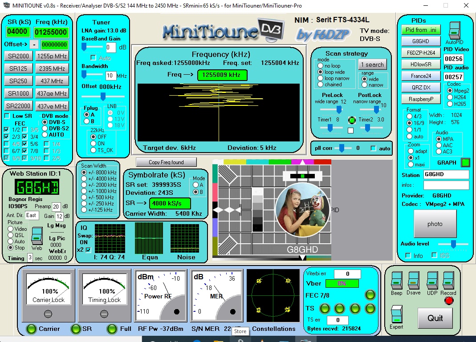Click the Quit button

435,318
